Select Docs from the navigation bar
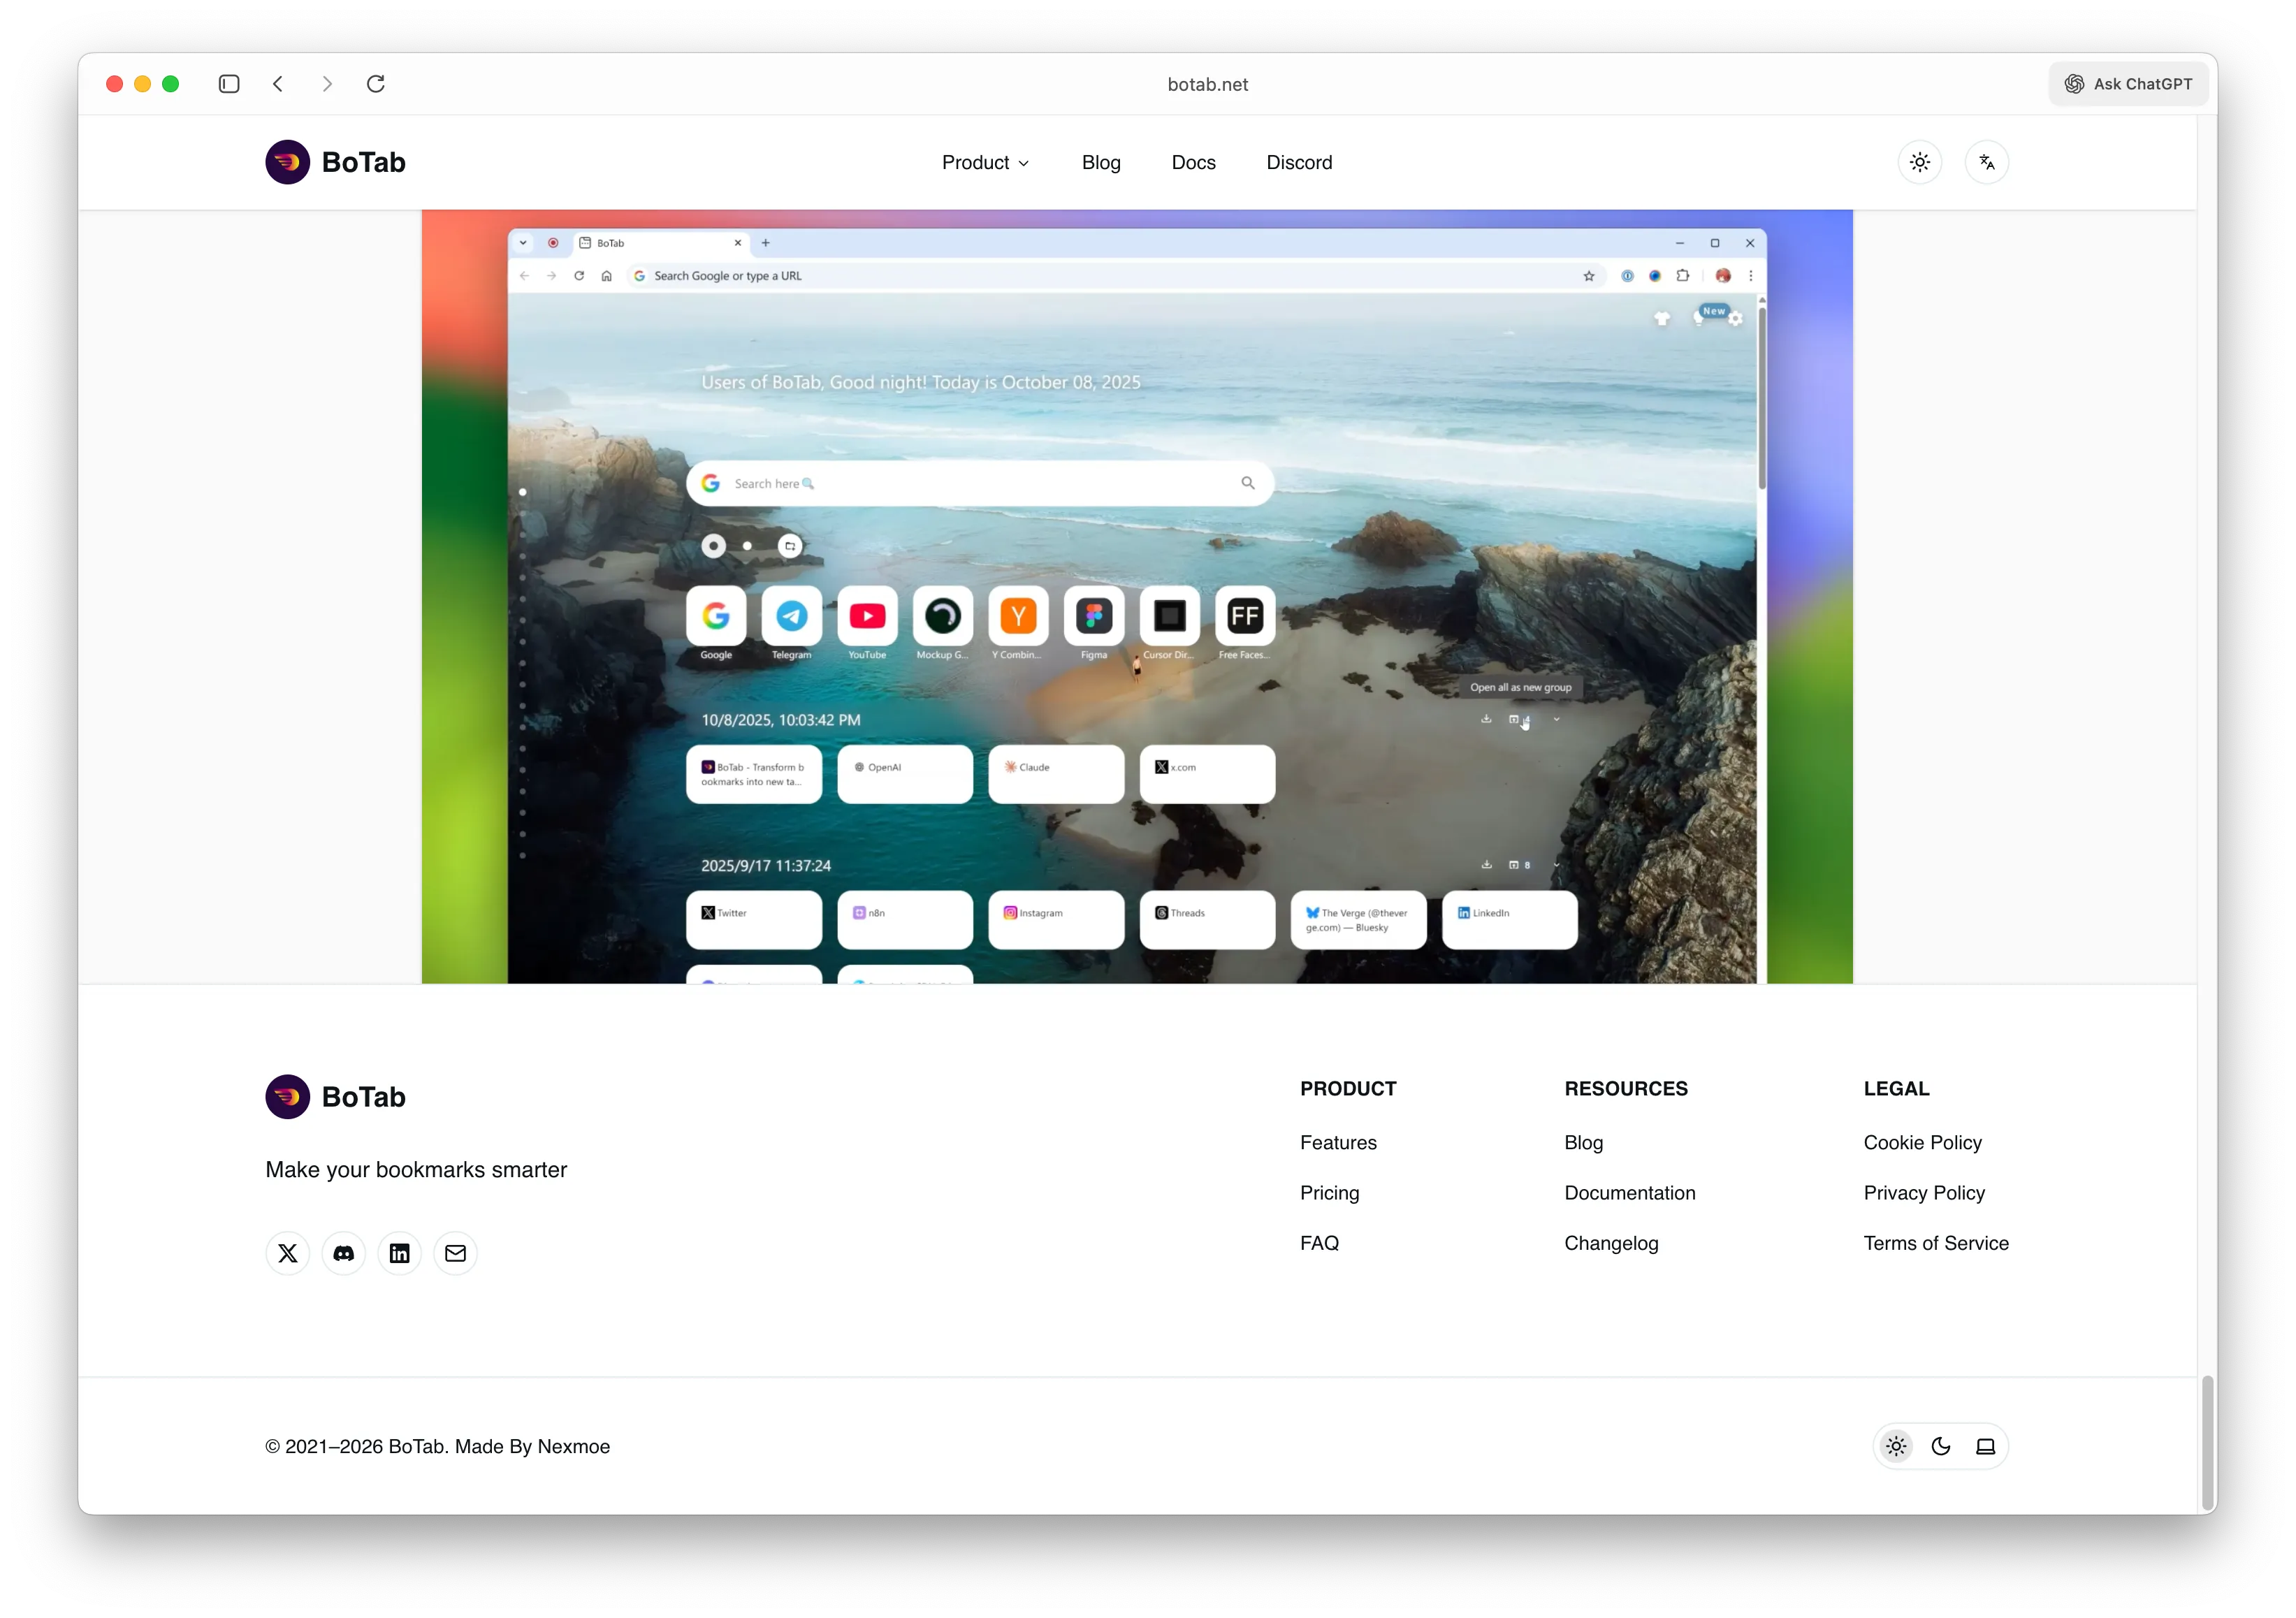 point(1193,162)
